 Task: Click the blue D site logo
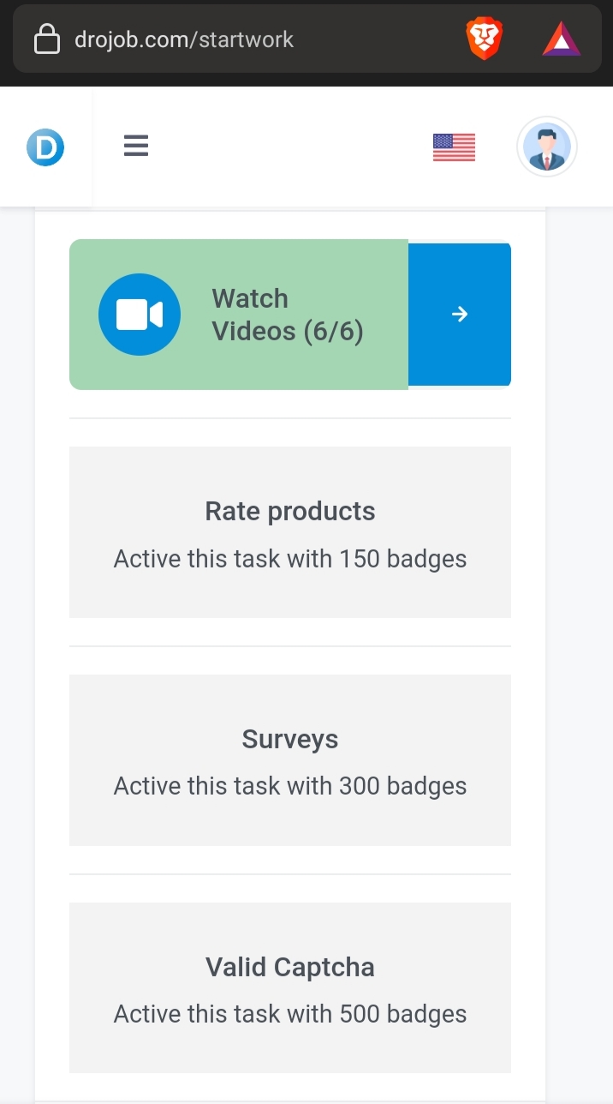tap(45, 147)
